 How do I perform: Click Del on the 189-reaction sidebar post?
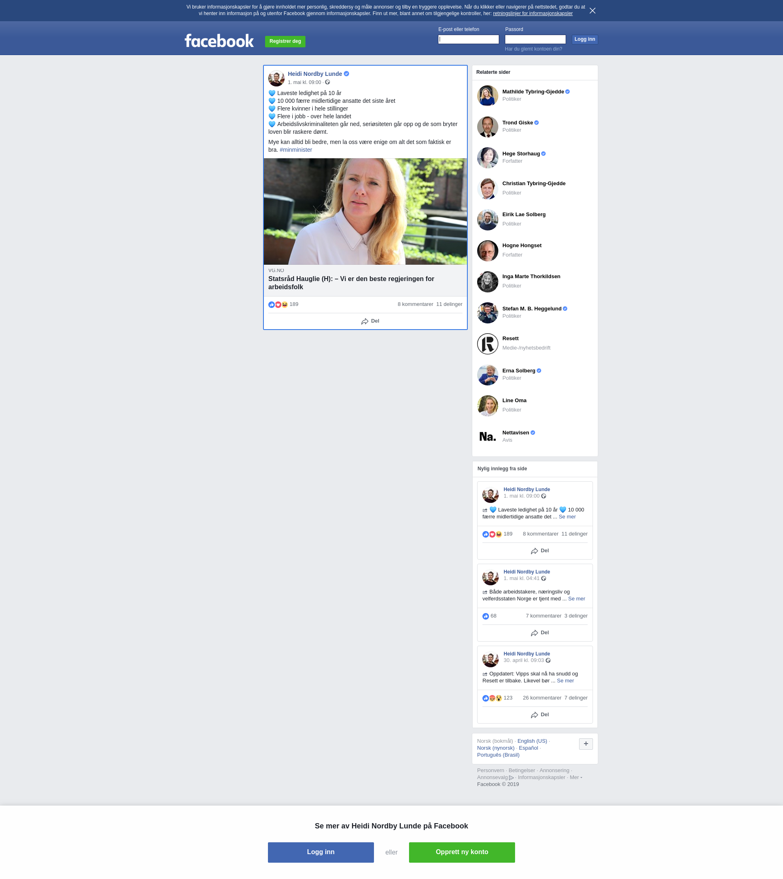point(540,551)
